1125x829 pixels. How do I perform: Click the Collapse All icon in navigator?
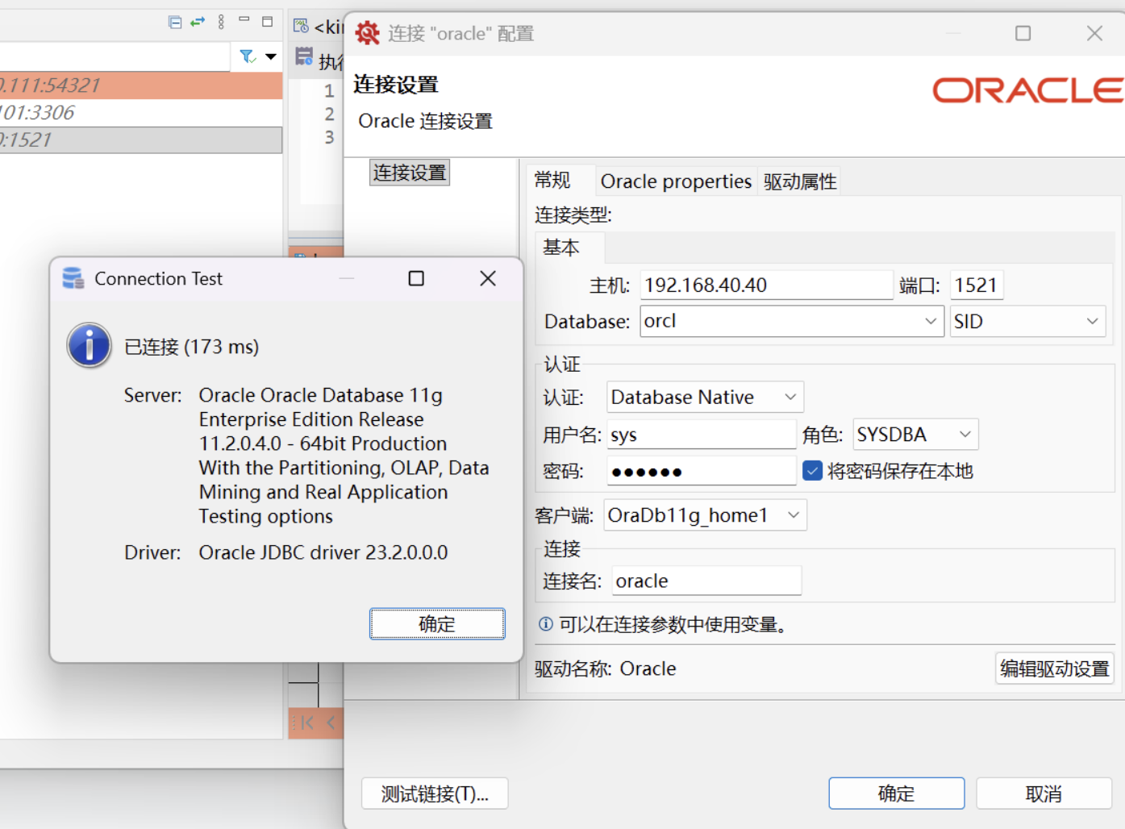pyautogui.click(x=175, y=22)
